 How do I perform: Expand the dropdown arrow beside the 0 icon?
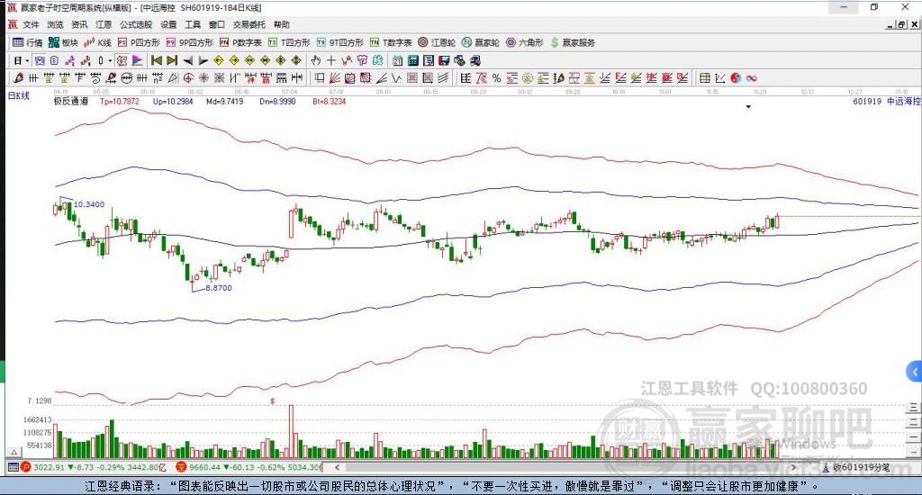109,60
